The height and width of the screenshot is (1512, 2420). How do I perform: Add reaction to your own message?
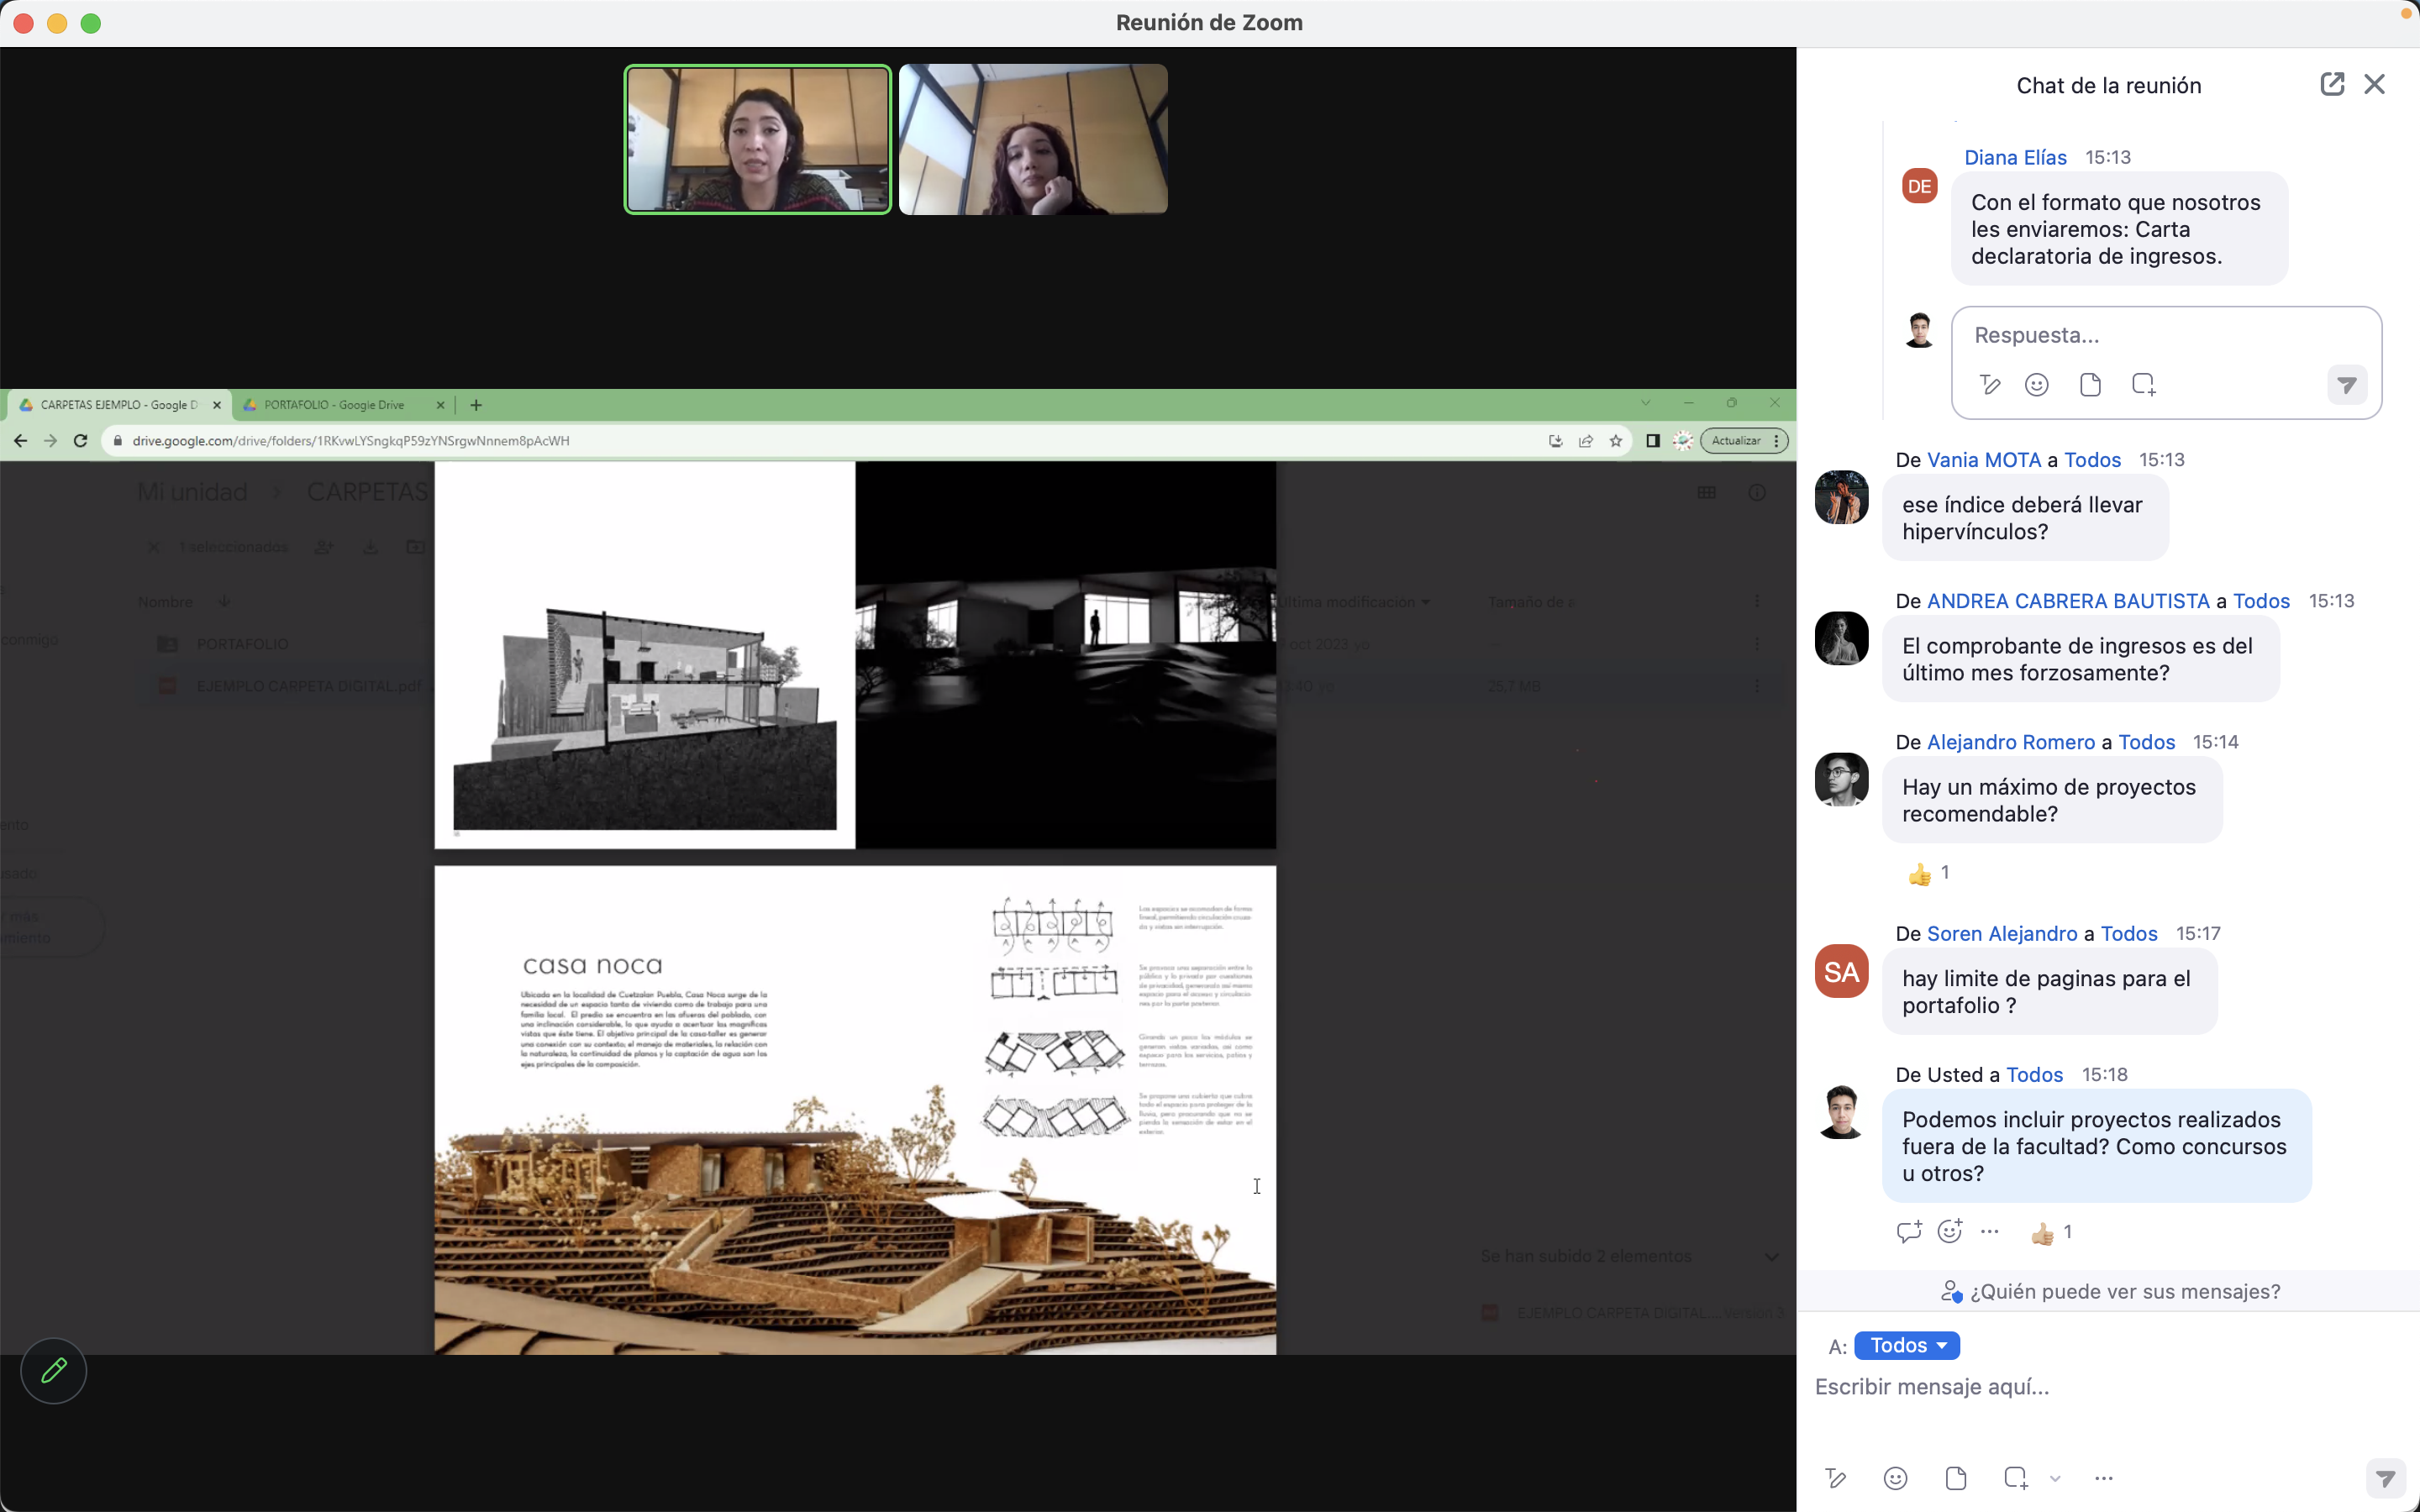pyautogui.click(x=1949, y=1231)
